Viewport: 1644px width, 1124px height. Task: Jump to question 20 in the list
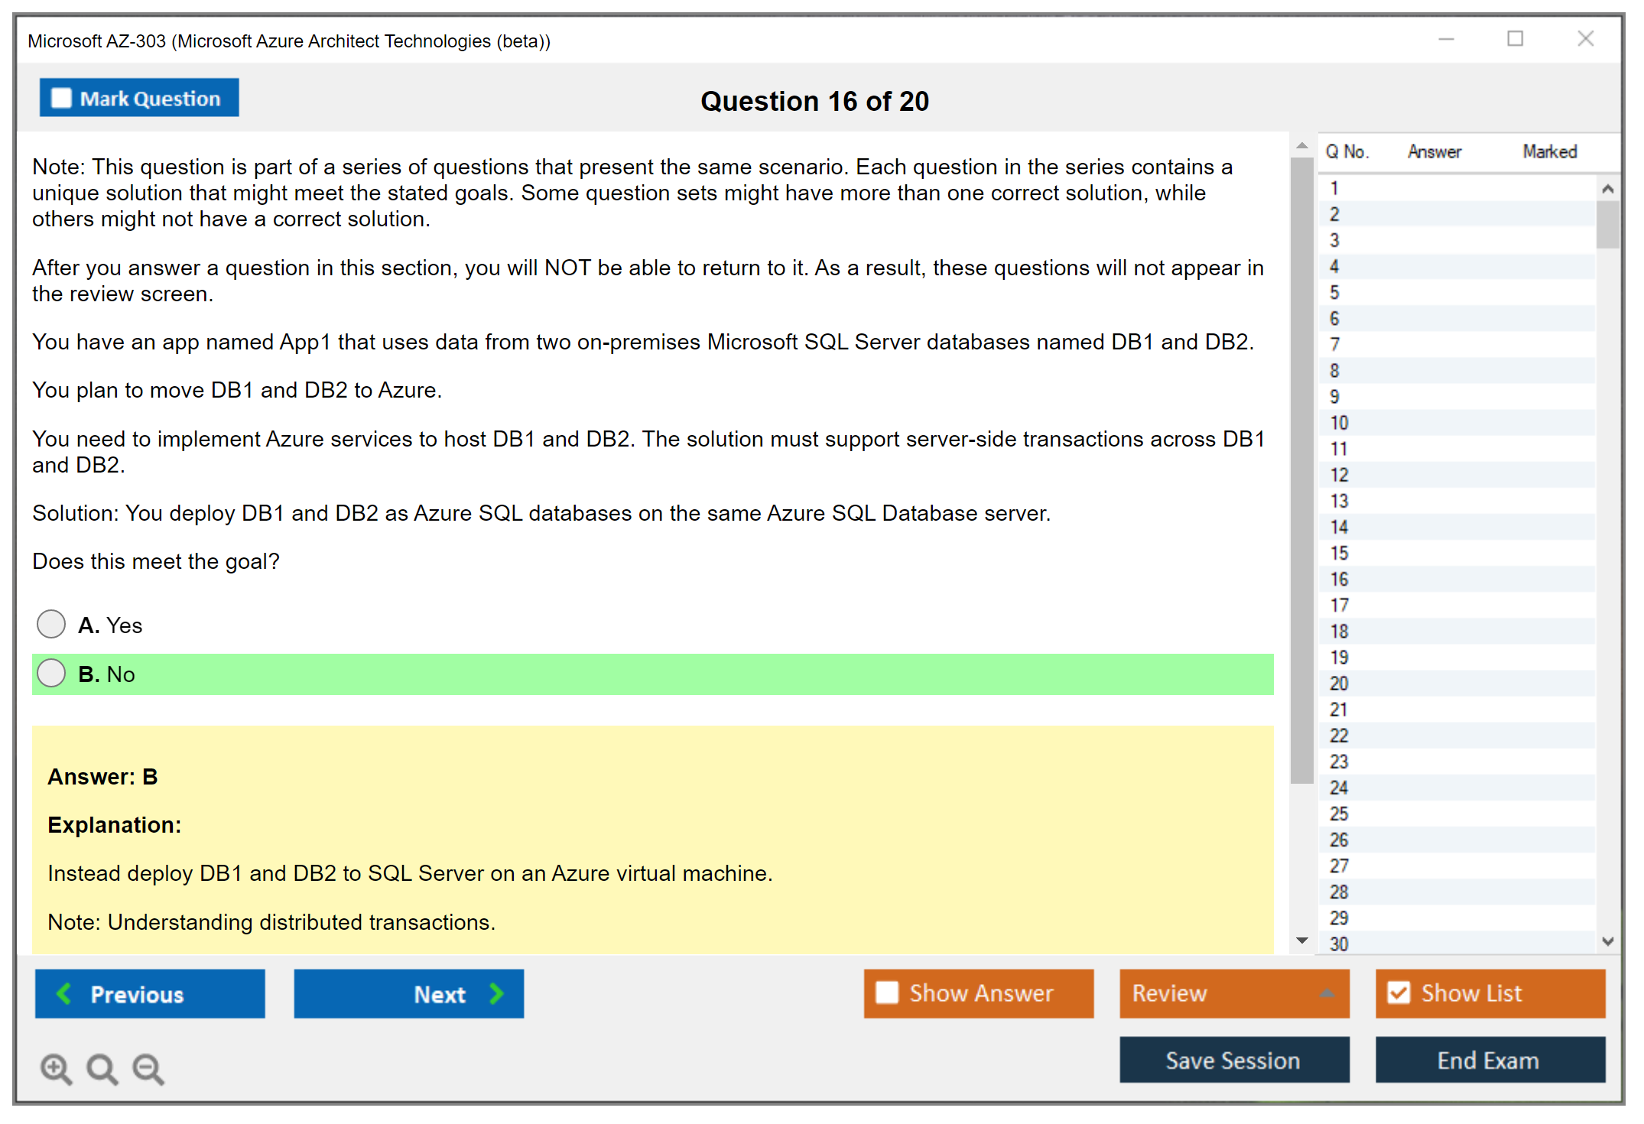1339,683
